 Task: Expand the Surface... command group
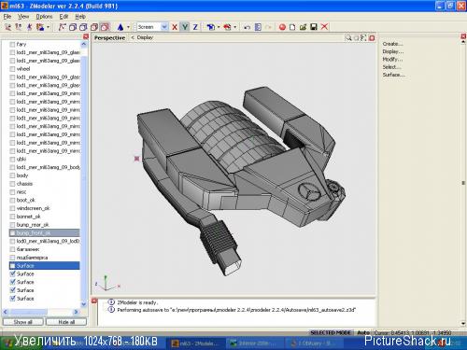[x=393, y=75]
